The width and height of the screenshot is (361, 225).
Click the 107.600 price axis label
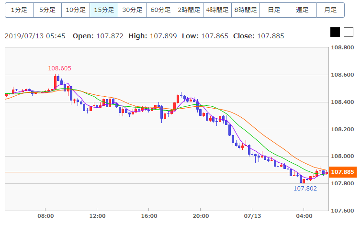click(x=342, y=211)
